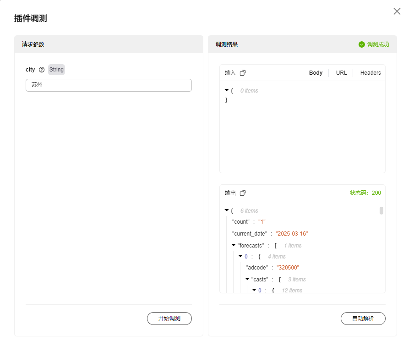Focus the city input field
This screenshot has width=403, height=341.
109,85
